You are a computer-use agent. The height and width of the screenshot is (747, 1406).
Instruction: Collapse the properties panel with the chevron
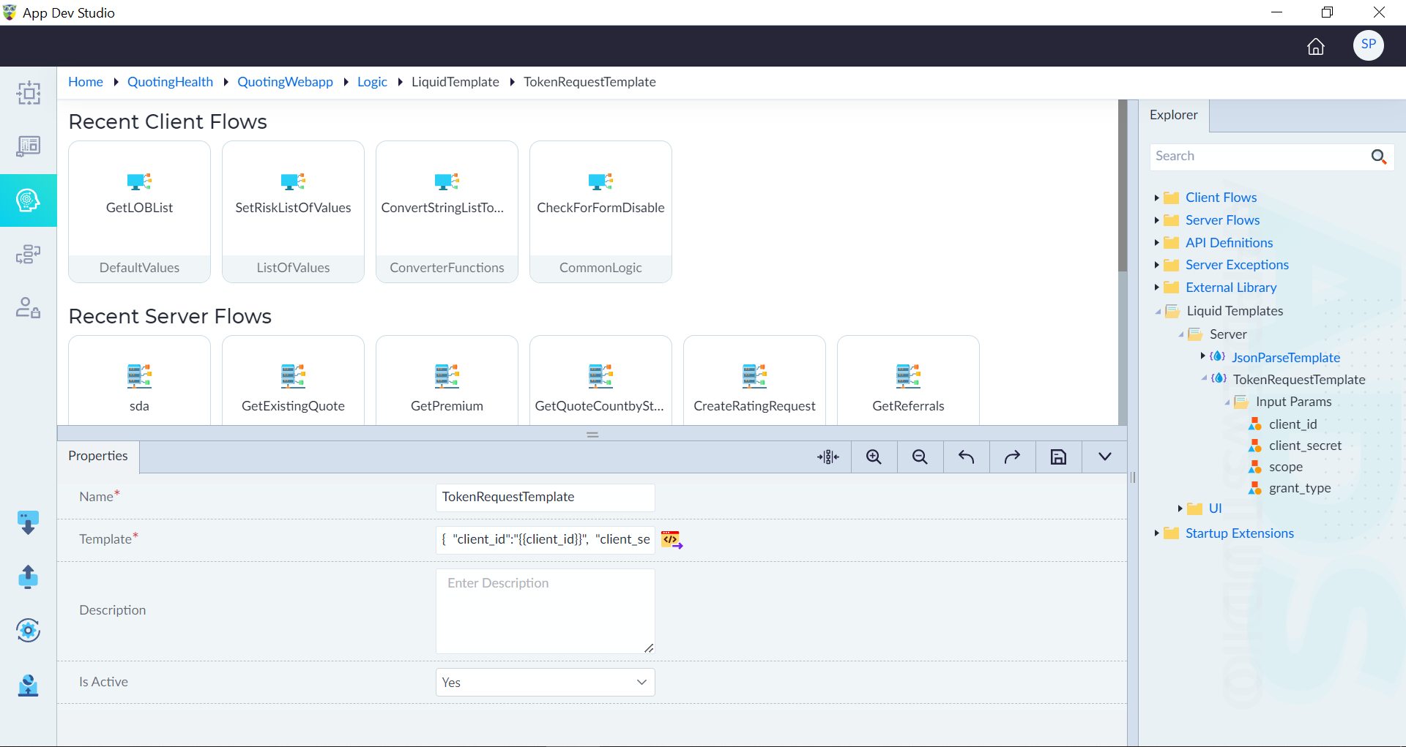(1105, 457)
